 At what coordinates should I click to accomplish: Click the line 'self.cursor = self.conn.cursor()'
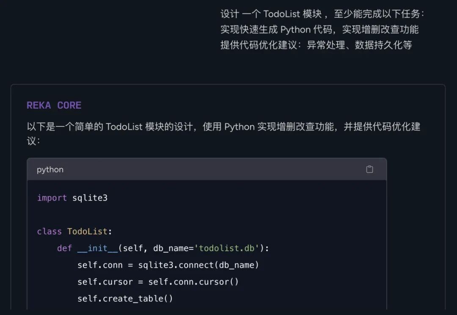[158, 282]
